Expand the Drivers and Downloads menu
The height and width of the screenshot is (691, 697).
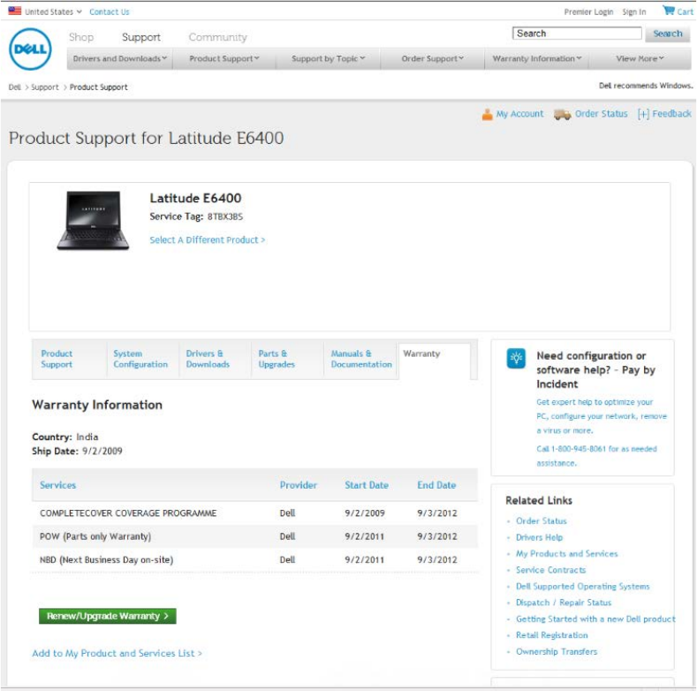click(x=117, y=59)
